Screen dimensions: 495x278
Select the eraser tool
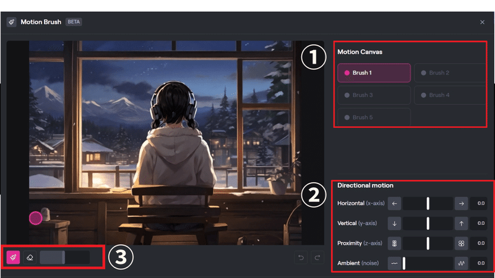[30, 257]
